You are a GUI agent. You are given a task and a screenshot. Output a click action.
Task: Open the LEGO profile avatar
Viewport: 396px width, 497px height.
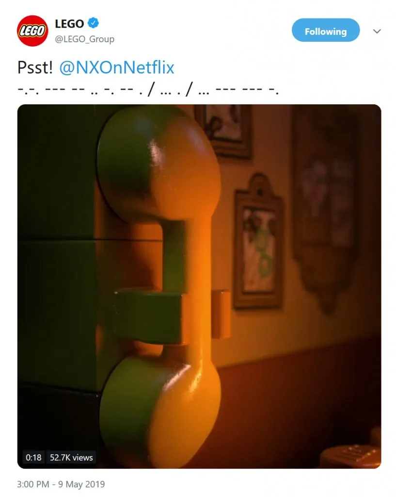[x=32, y=31]
